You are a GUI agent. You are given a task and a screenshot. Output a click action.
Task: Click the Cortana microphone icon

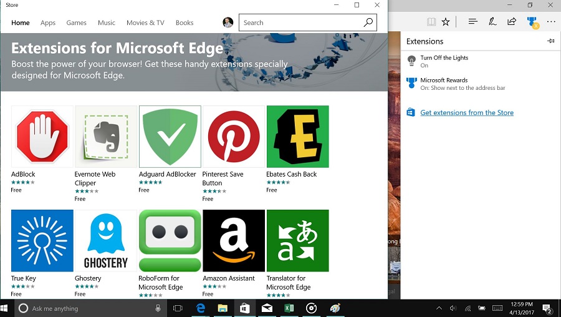[x=158, y=308]
